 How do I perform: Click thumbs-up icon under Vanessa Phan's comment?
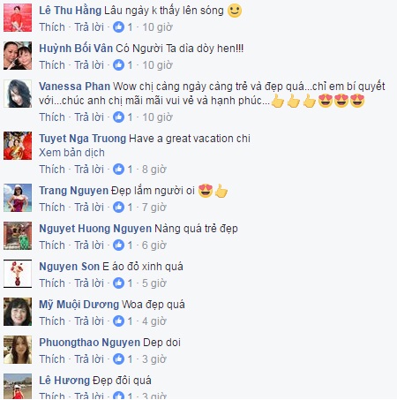tap(118, 117)
